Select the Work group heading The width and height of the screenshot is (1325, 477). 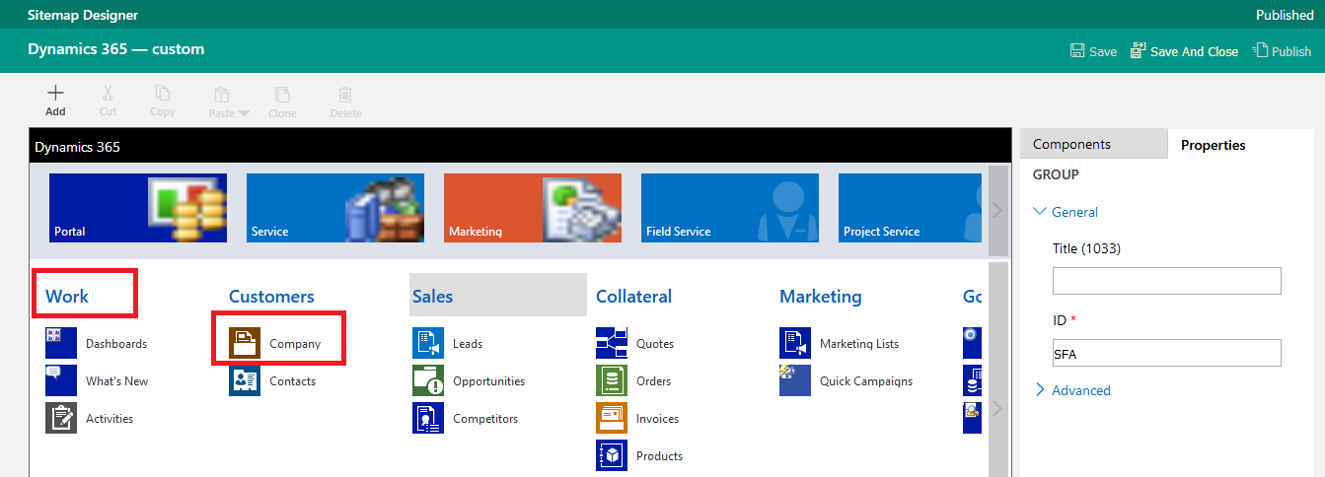[67, 296]
